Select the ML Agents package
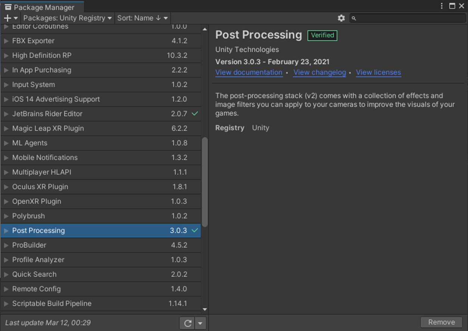 (x=100, y=143)
